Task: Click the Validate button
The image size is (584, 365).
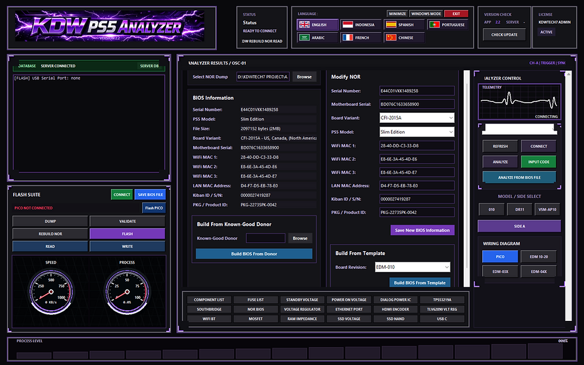Action: (x=128, y=221)
